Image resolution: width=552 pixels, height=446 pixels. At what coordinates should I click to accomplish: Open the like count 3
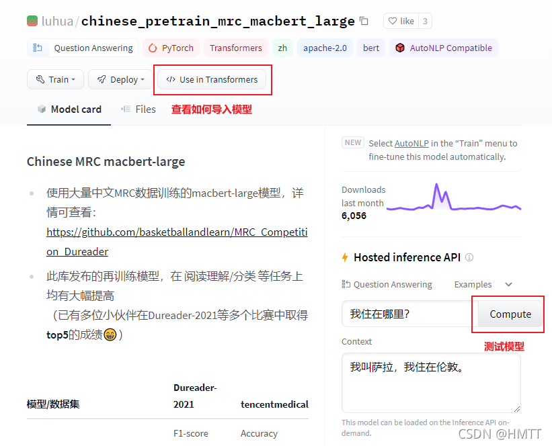point(425,21)
